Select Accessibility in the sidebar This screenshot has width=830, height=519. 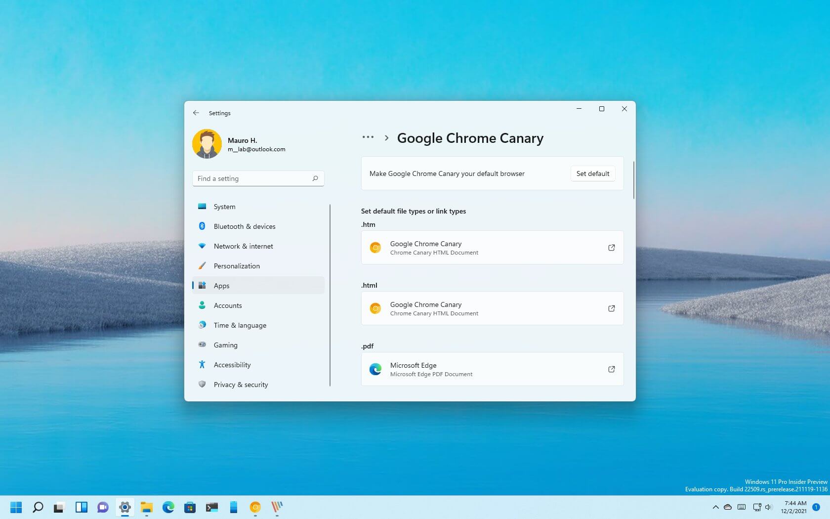coord(232,365)
